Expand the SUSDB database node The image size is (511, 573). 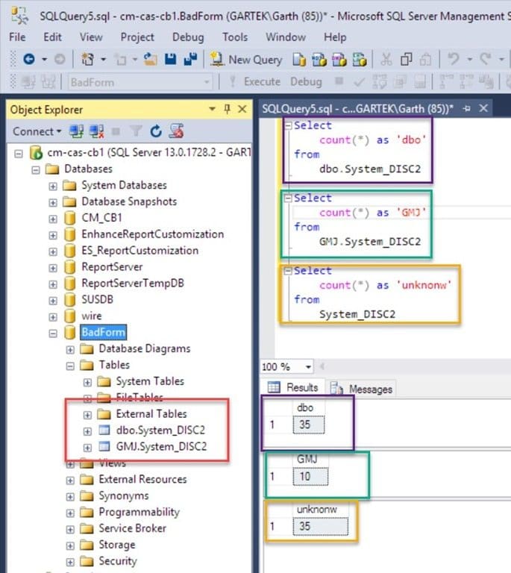pos(53,301)
